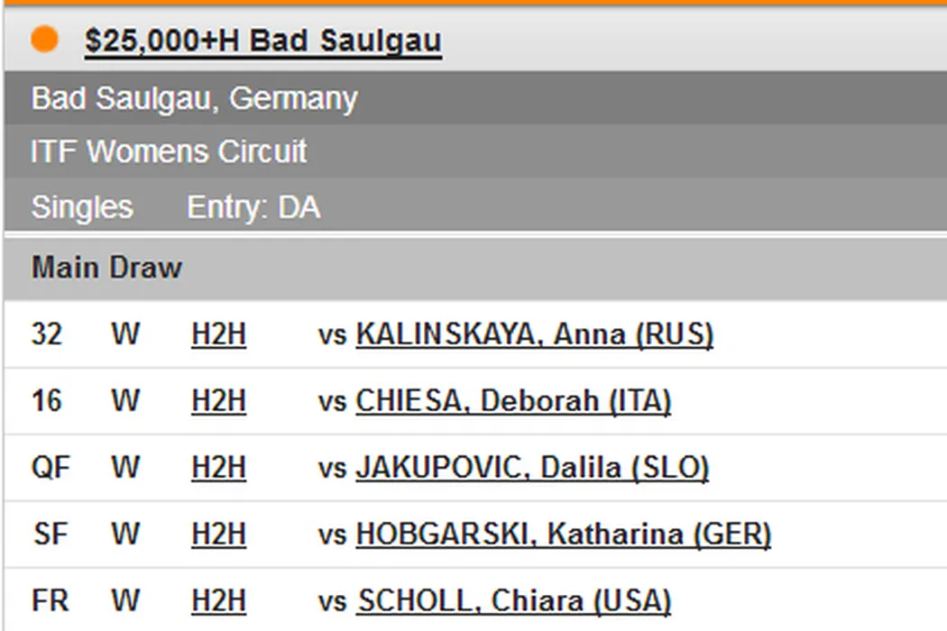Click the orange dot beside the tournament title
This screenshot has height=631, width=947.
click(44, 40)
